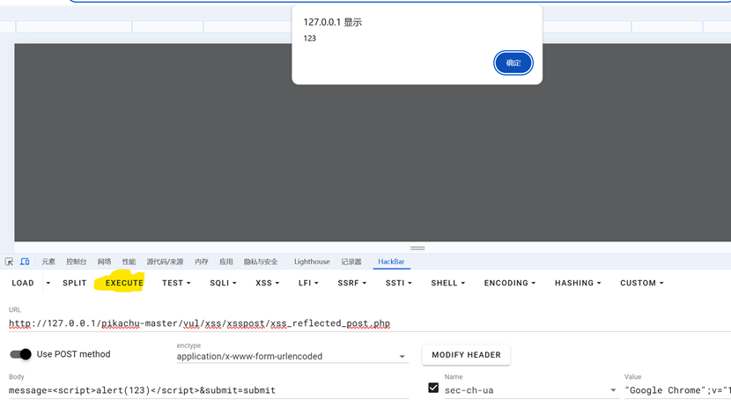Open the 隐私与安全 tab

(261, 262)
